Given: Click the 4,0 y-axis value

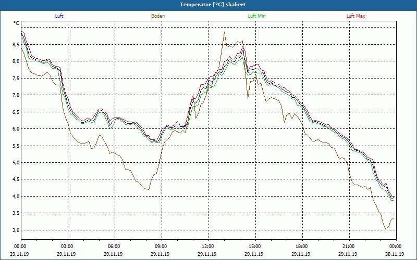Looking at the screenshot, I should tap(16, 197).
